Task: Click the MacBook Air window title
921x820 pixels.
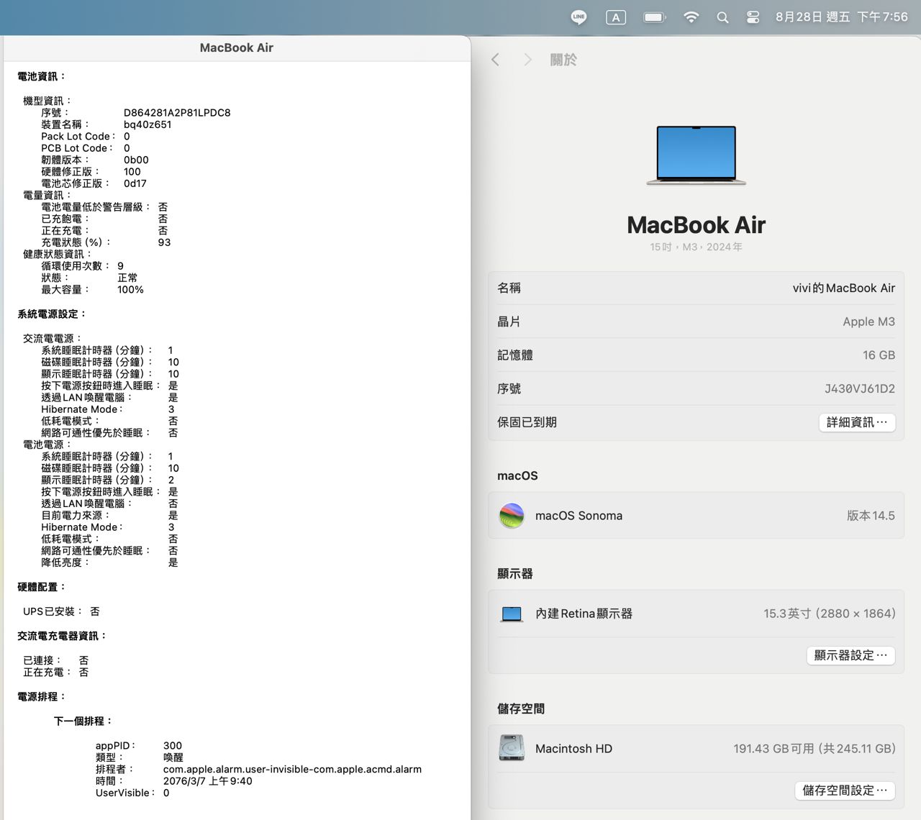Action: click(236, 47)
